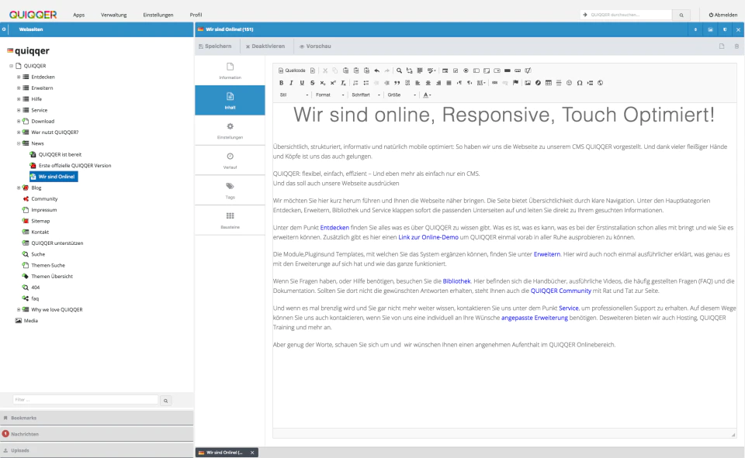Image resolution: width=745 pixels, height=458 pixels.
Task: Click the Filter input field
Action: [85, 400]
